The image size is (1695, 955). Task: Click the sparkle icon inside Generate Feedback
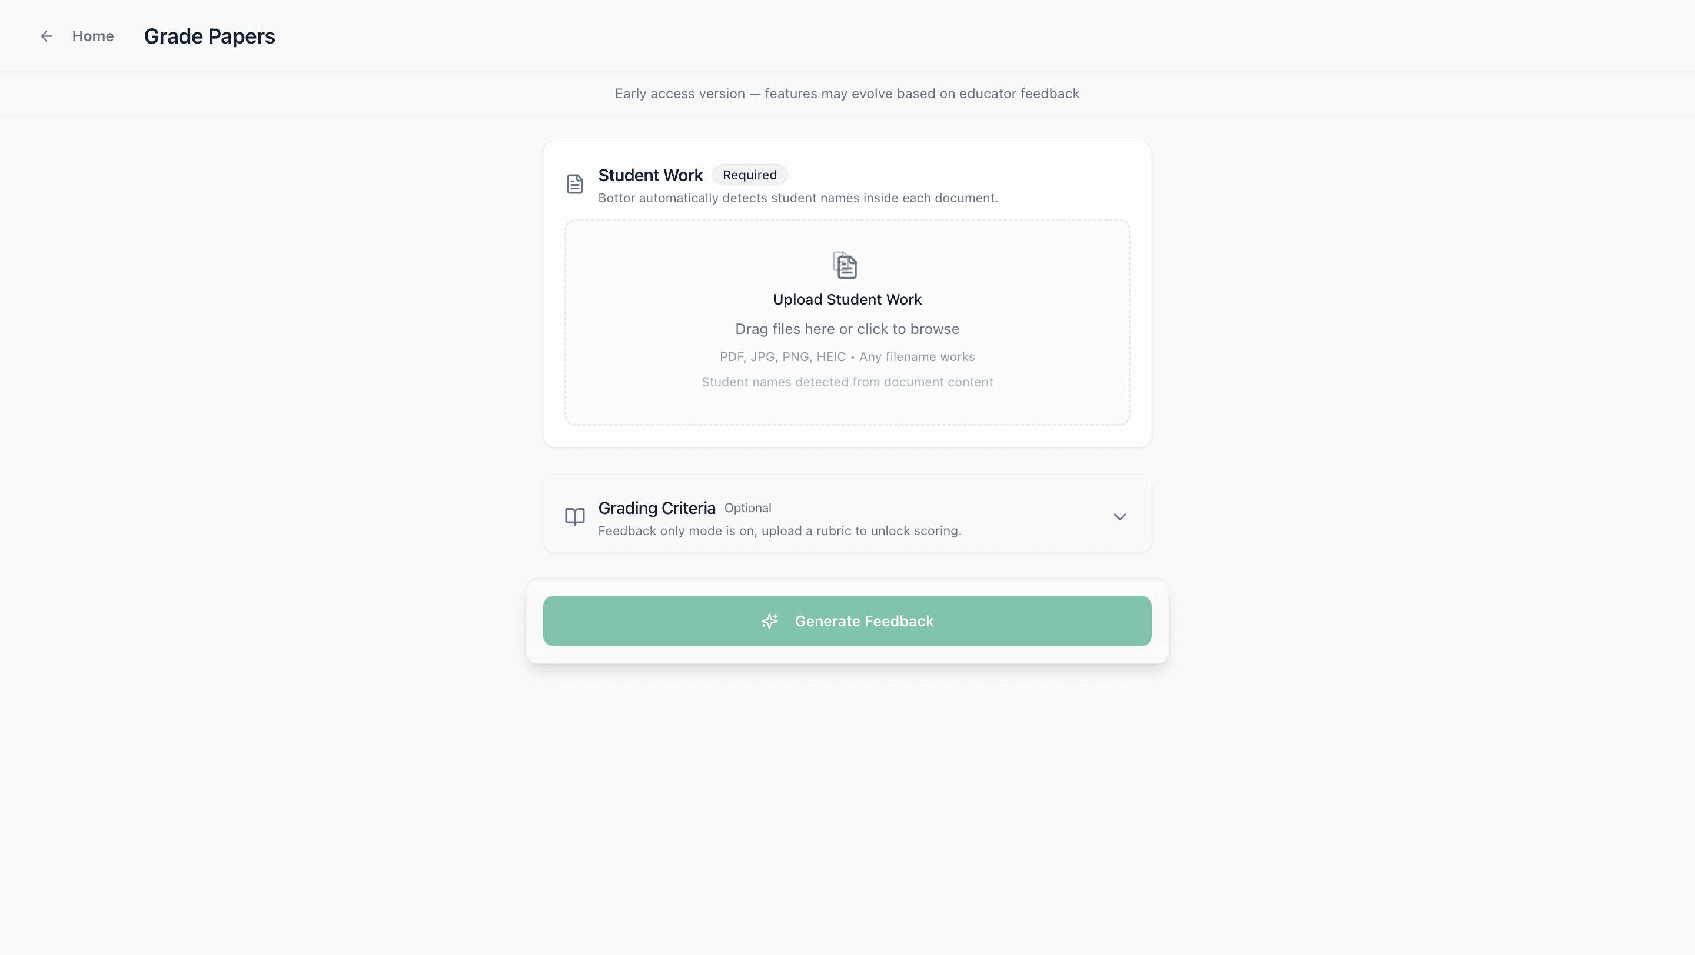pyautogui.click(x=769, y=621)
